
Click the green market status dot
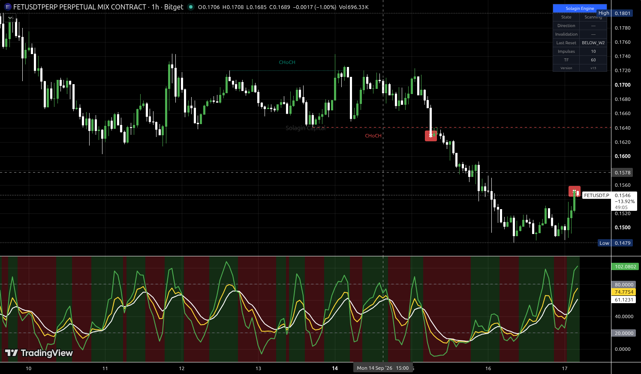coord(191,7)
